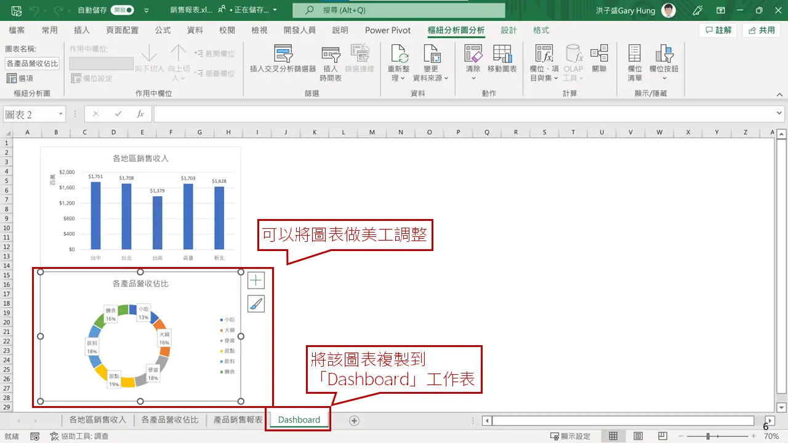Click the formula bar fx insert function icon
Viewport: 788px width, 443px height.
pos(140,114)
